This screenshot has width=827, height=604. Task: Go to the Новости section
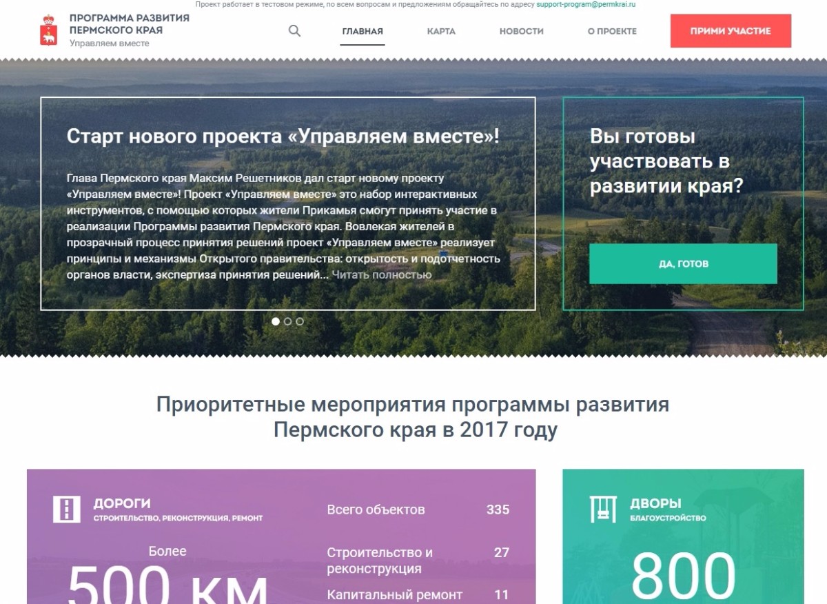click(x=521, y=31)
